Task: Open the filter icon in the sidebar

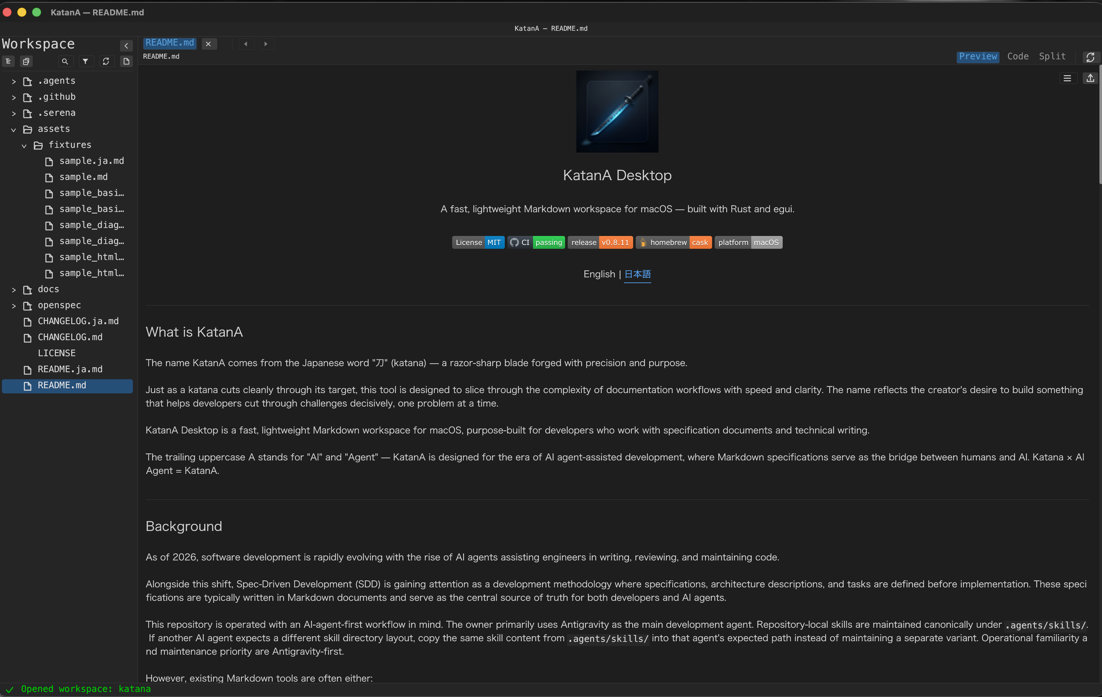Action: coord(86,61)
